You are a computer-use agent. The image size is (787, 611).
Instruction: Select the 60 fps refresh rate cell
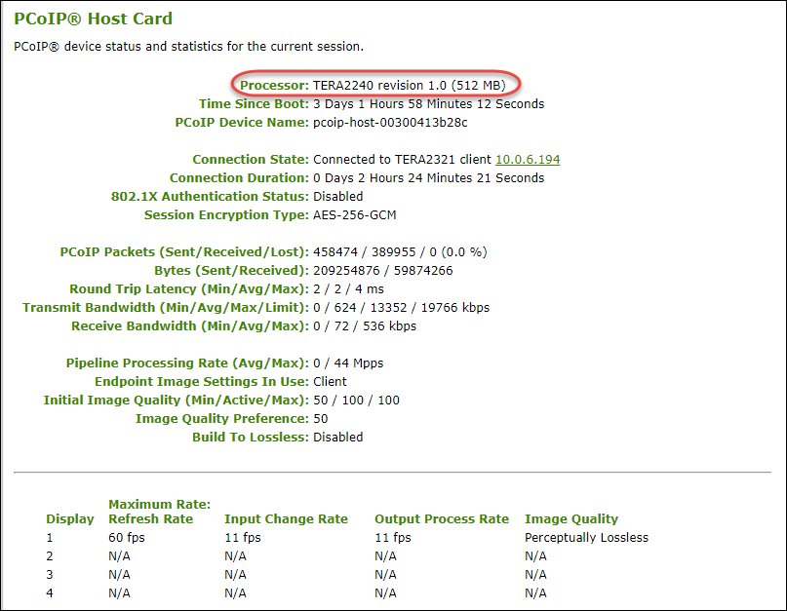pos(127,538)
